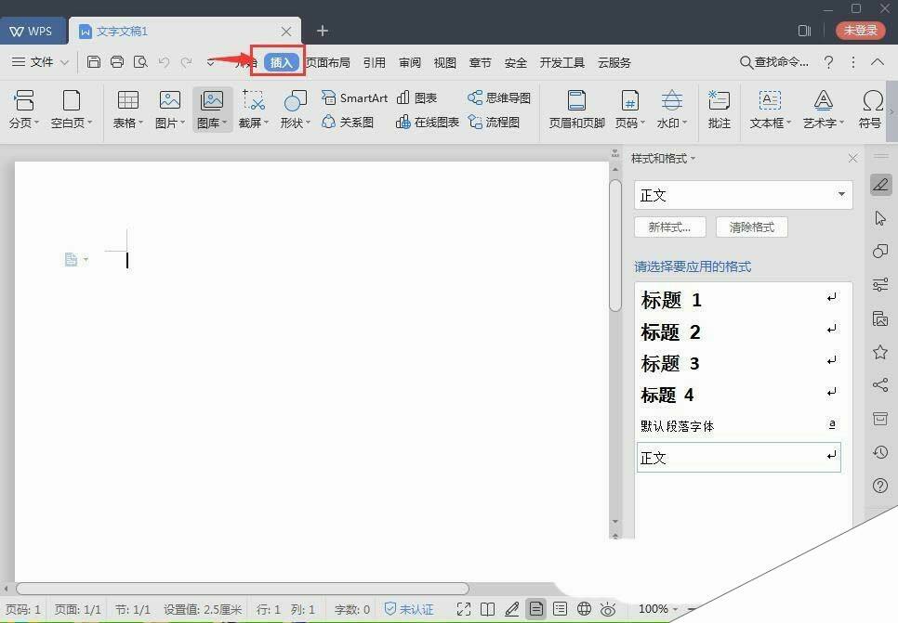
Task: Expand the 正文 style dropdown
Action: click(x=840, y=195)
